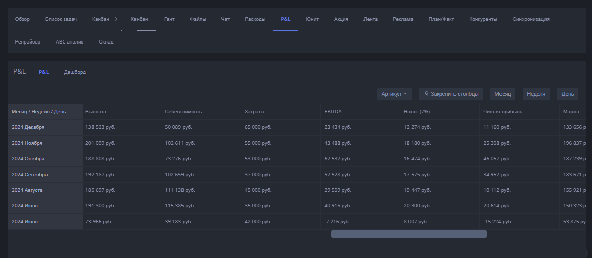Select the Гант tab

pos(169,19)
